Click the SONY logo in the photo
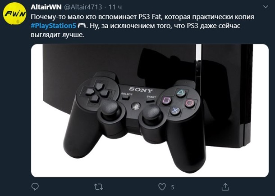The height and width of the screenshot is (196, 275). click(141, 90)
